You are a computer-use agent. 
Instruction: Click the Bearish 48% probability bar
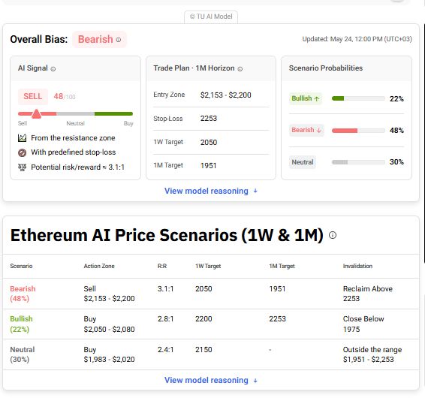click(x=358, y=131)
